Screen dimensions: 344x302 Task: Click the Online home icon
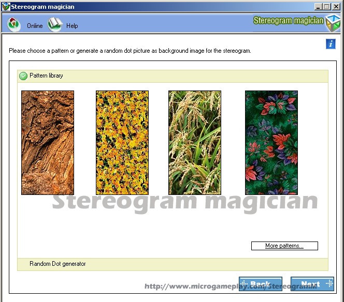(13, 24)
